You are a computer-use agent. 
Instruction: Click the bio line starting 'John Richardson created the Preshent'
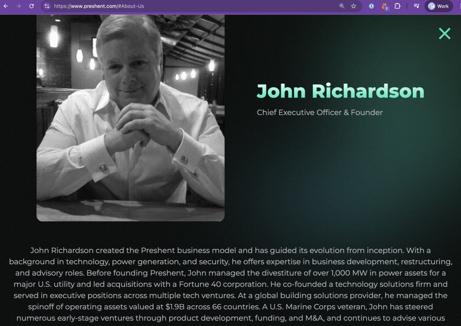[x=230, y=250]
